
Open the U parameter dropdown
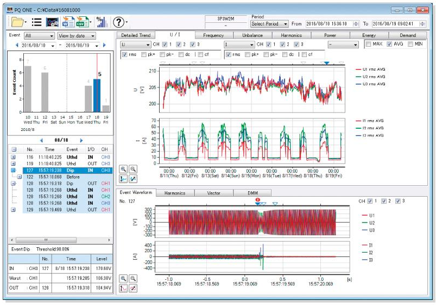point(136,45)
